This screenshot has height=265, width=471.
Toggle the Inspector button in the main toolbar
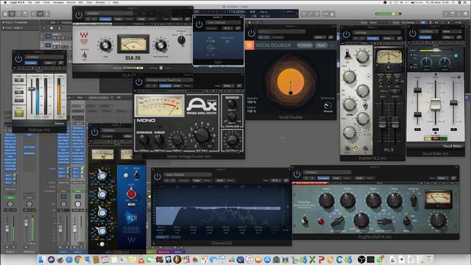pos(12,14)
